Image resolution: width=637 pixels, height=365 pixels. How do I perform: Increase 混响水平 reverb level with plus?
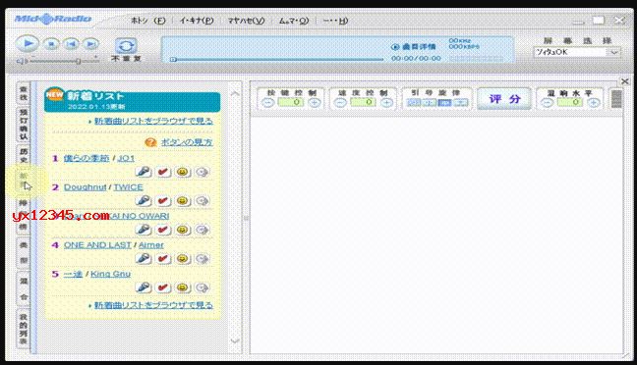pos(594,103)
